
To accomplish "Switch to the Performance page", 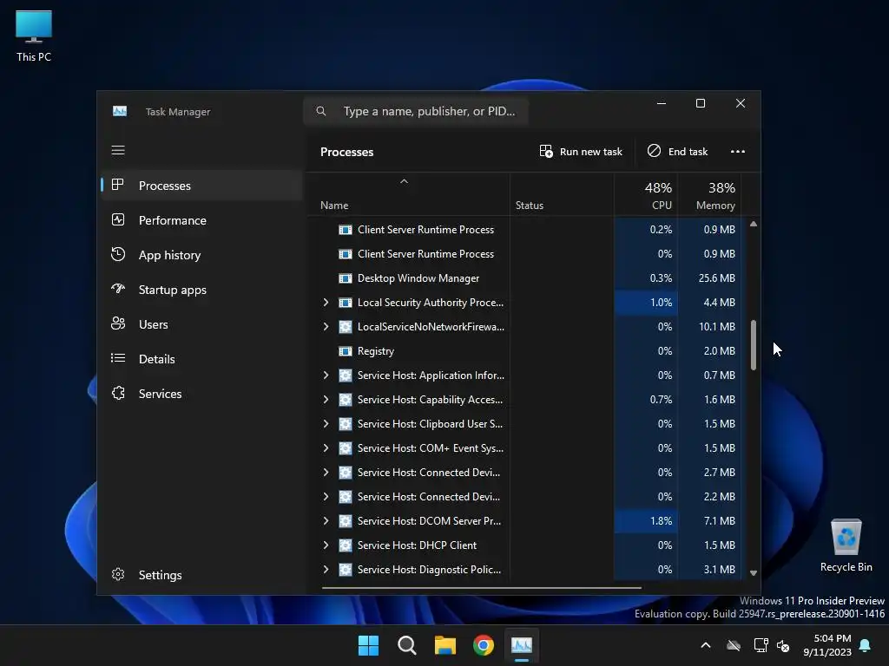I will (x=202, y=220).
